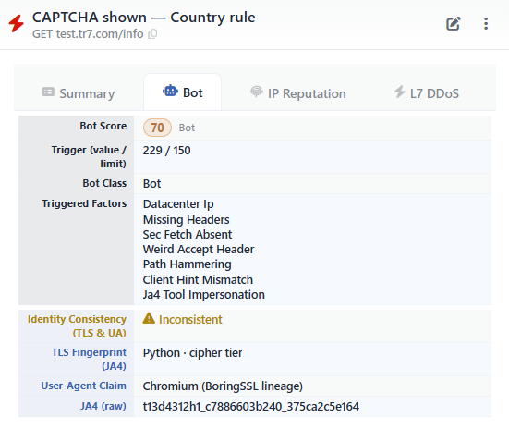Click the Inconsistent status text
The height and width of the screenshot is (429, 509).
pos(190,320)
